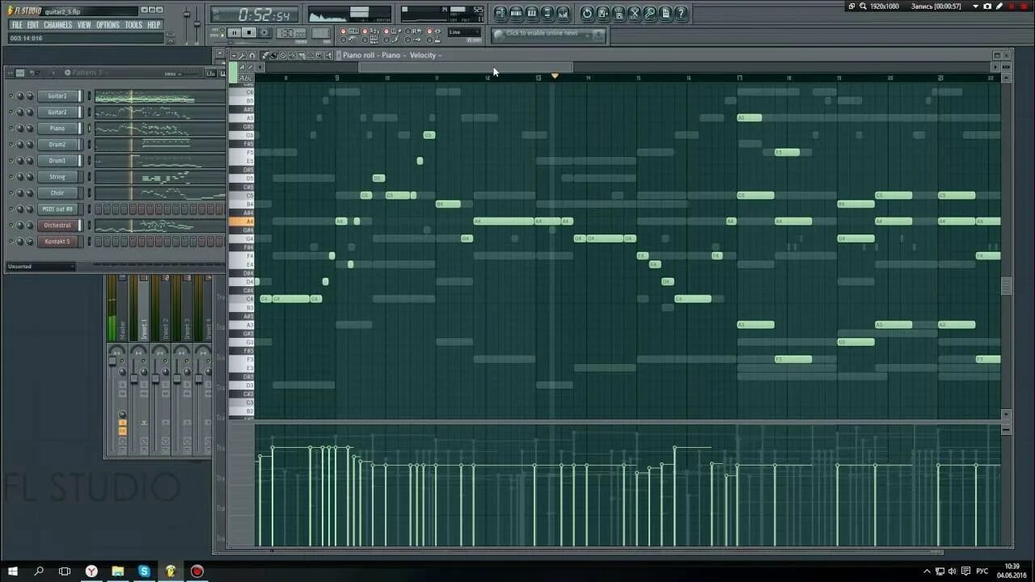Click the transport record button
Screen dimensions: 1035x582
coord(264,33)
